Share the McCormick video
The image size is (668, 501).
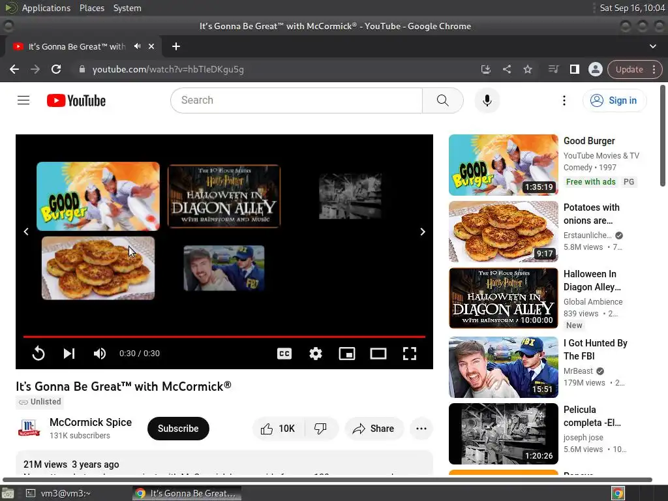pos(374,429)
